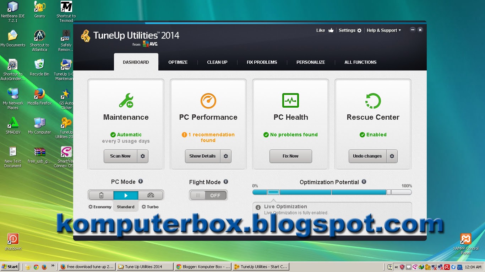Switch to 'Blogger: Komputer Box' Chrome taskbar button
This screenshot has height=272, width=485.
click(203, 267)
